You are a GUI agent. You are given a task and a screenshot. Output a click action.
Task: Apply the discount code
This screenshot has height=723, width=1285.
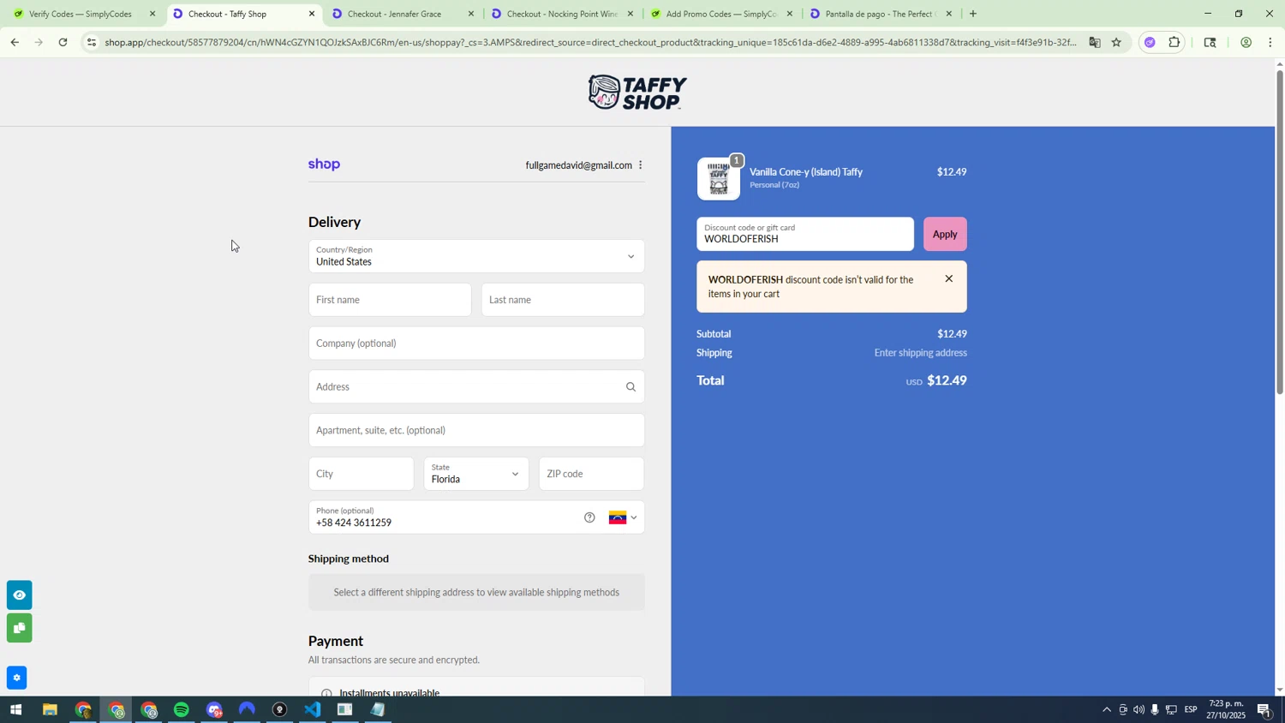click(x=945, y=234)
